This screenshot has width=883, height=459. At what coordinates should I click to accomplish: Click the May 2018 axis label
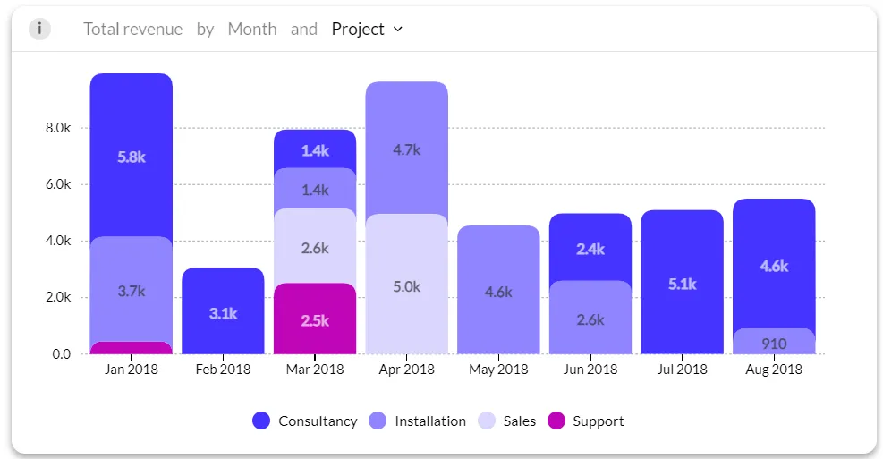point(498,370)
